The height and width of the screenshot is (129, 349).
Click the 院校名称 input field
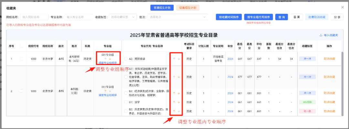coord(34,17)
